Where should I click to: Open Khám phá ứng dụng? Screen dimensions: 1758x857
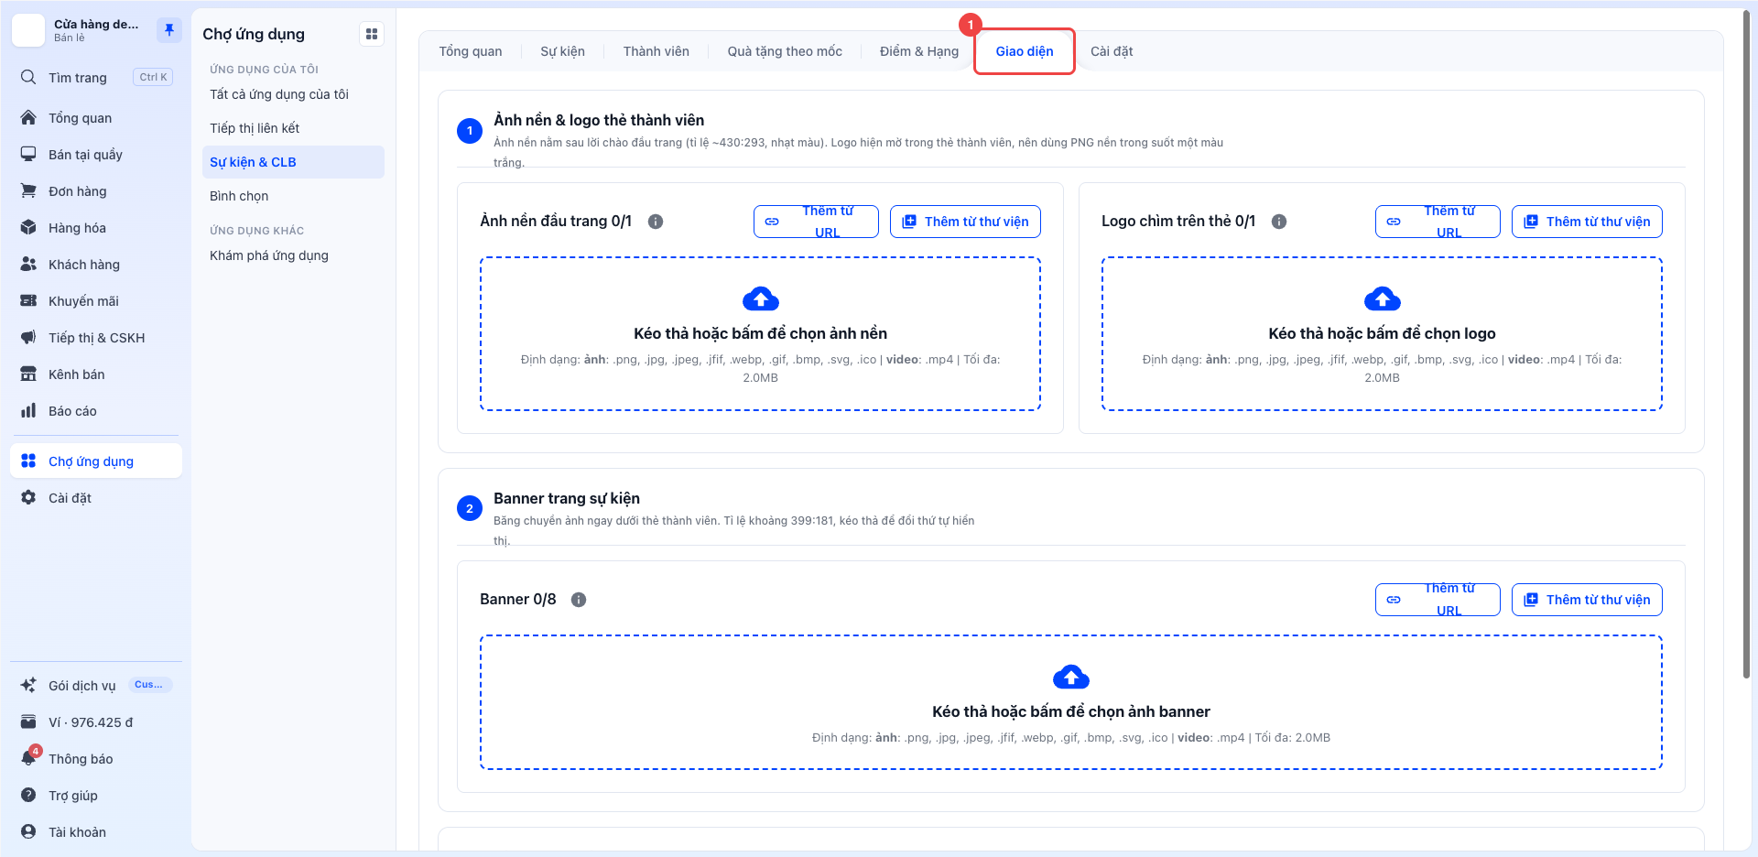[x=293, y=255]
